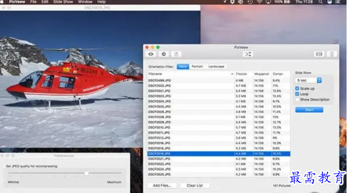Image resolution: width=349 pixels, height=193 pixels.
Task: Click the share icon in PixVeew toolbar
Action: 176,54
